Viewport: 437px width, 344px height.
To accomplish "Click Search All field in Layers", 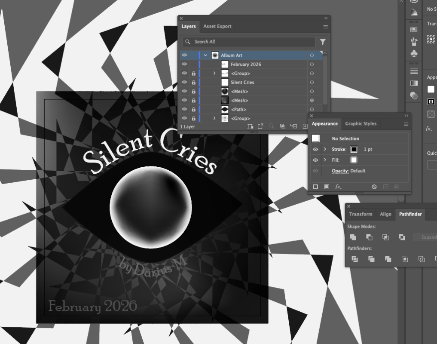I will 249,42.
